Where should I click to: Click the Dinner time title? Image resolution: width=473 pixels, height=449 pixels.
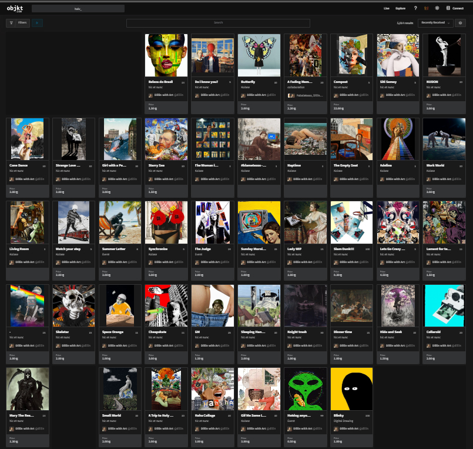click(x=343, y=332)
